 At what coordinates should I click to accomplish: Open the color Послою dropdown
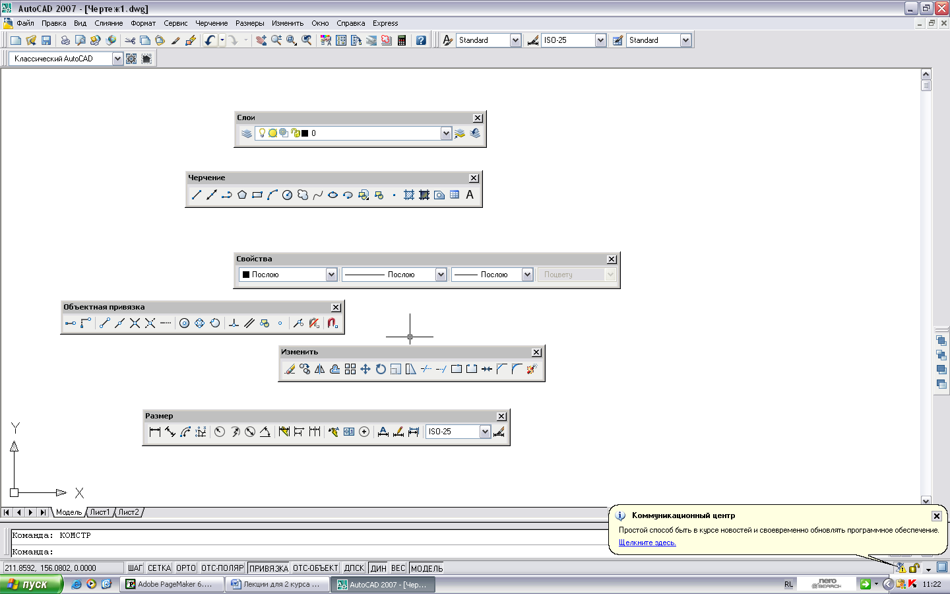click(x=331, y=275)
